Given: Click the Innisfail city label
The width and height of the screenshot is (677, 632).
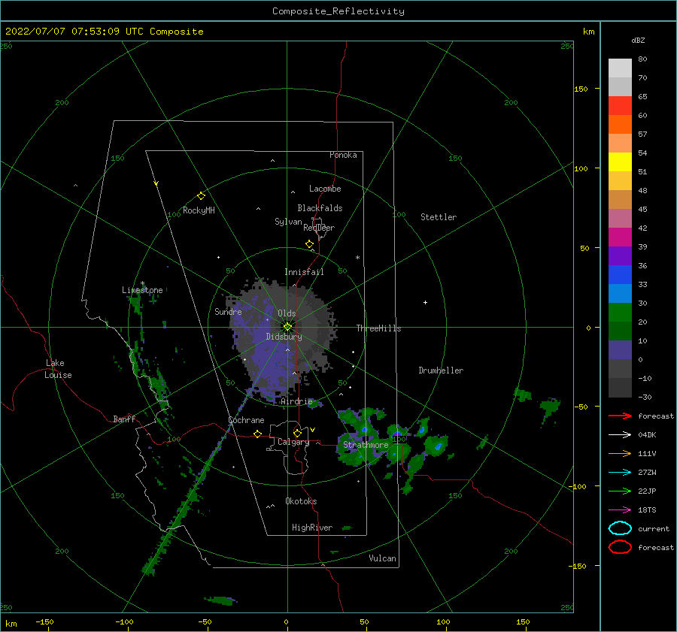Looking at the screenshot, I should (x=304, y=272).
